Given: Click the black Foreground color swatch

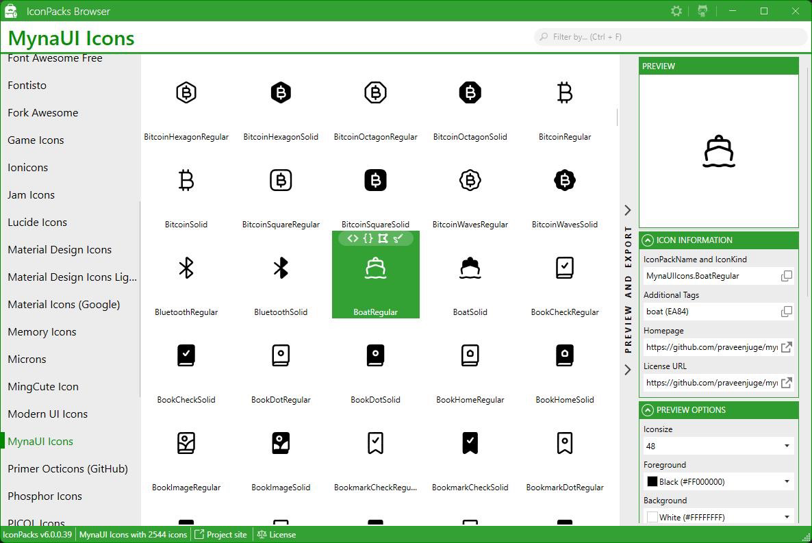Looking at the screenshot, I should click(x=652, y=482).
